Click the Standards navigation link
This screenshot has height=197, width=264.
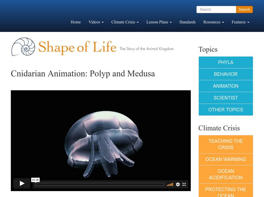point(187,22)
